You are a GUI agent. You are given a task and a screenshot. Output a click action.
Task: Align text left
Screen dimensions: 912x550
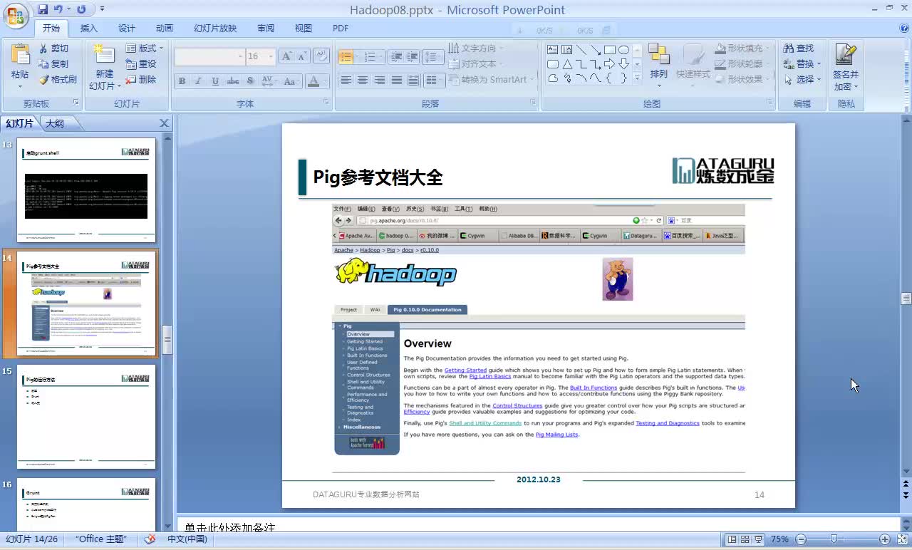pos(346,81)
